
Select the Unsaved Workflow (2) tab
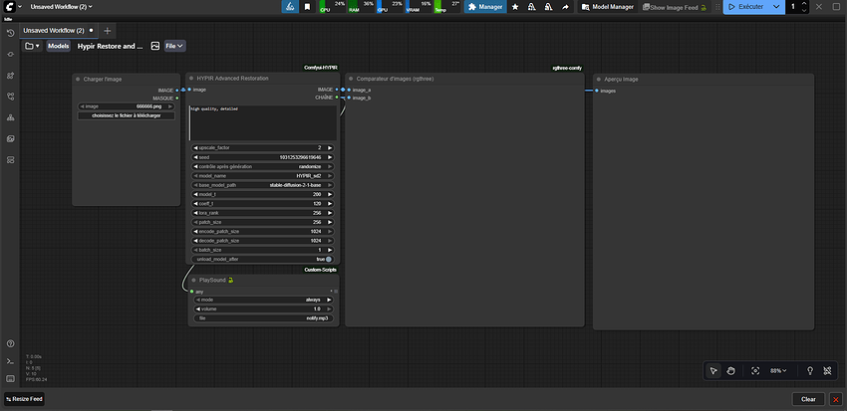pyautogui.click(x=56, y=31)
